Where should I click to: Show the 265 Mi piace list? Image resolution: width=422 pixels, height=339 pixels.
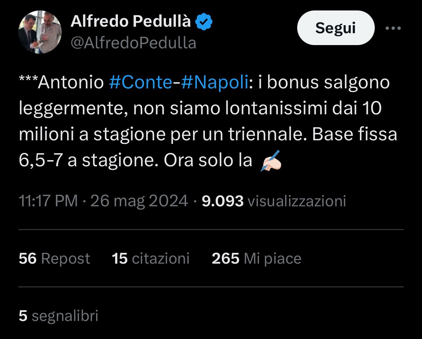pyautogui.click(x=256, y=259)
